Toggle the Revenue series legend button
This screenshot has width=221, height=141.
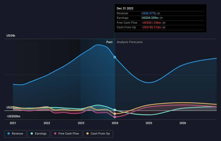[x=15, y=134]
